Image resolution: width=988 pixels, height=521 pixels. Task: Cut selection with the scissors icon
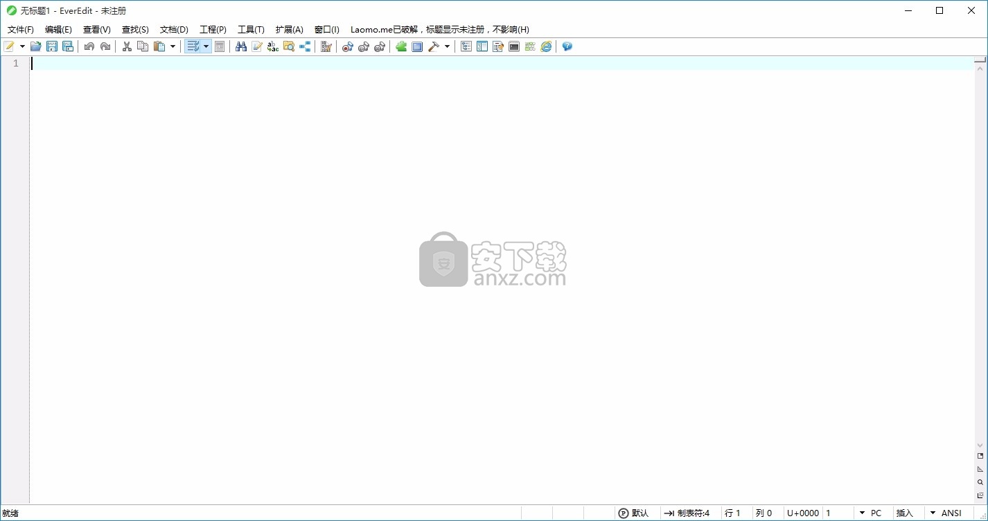click(x=127, y=46)
